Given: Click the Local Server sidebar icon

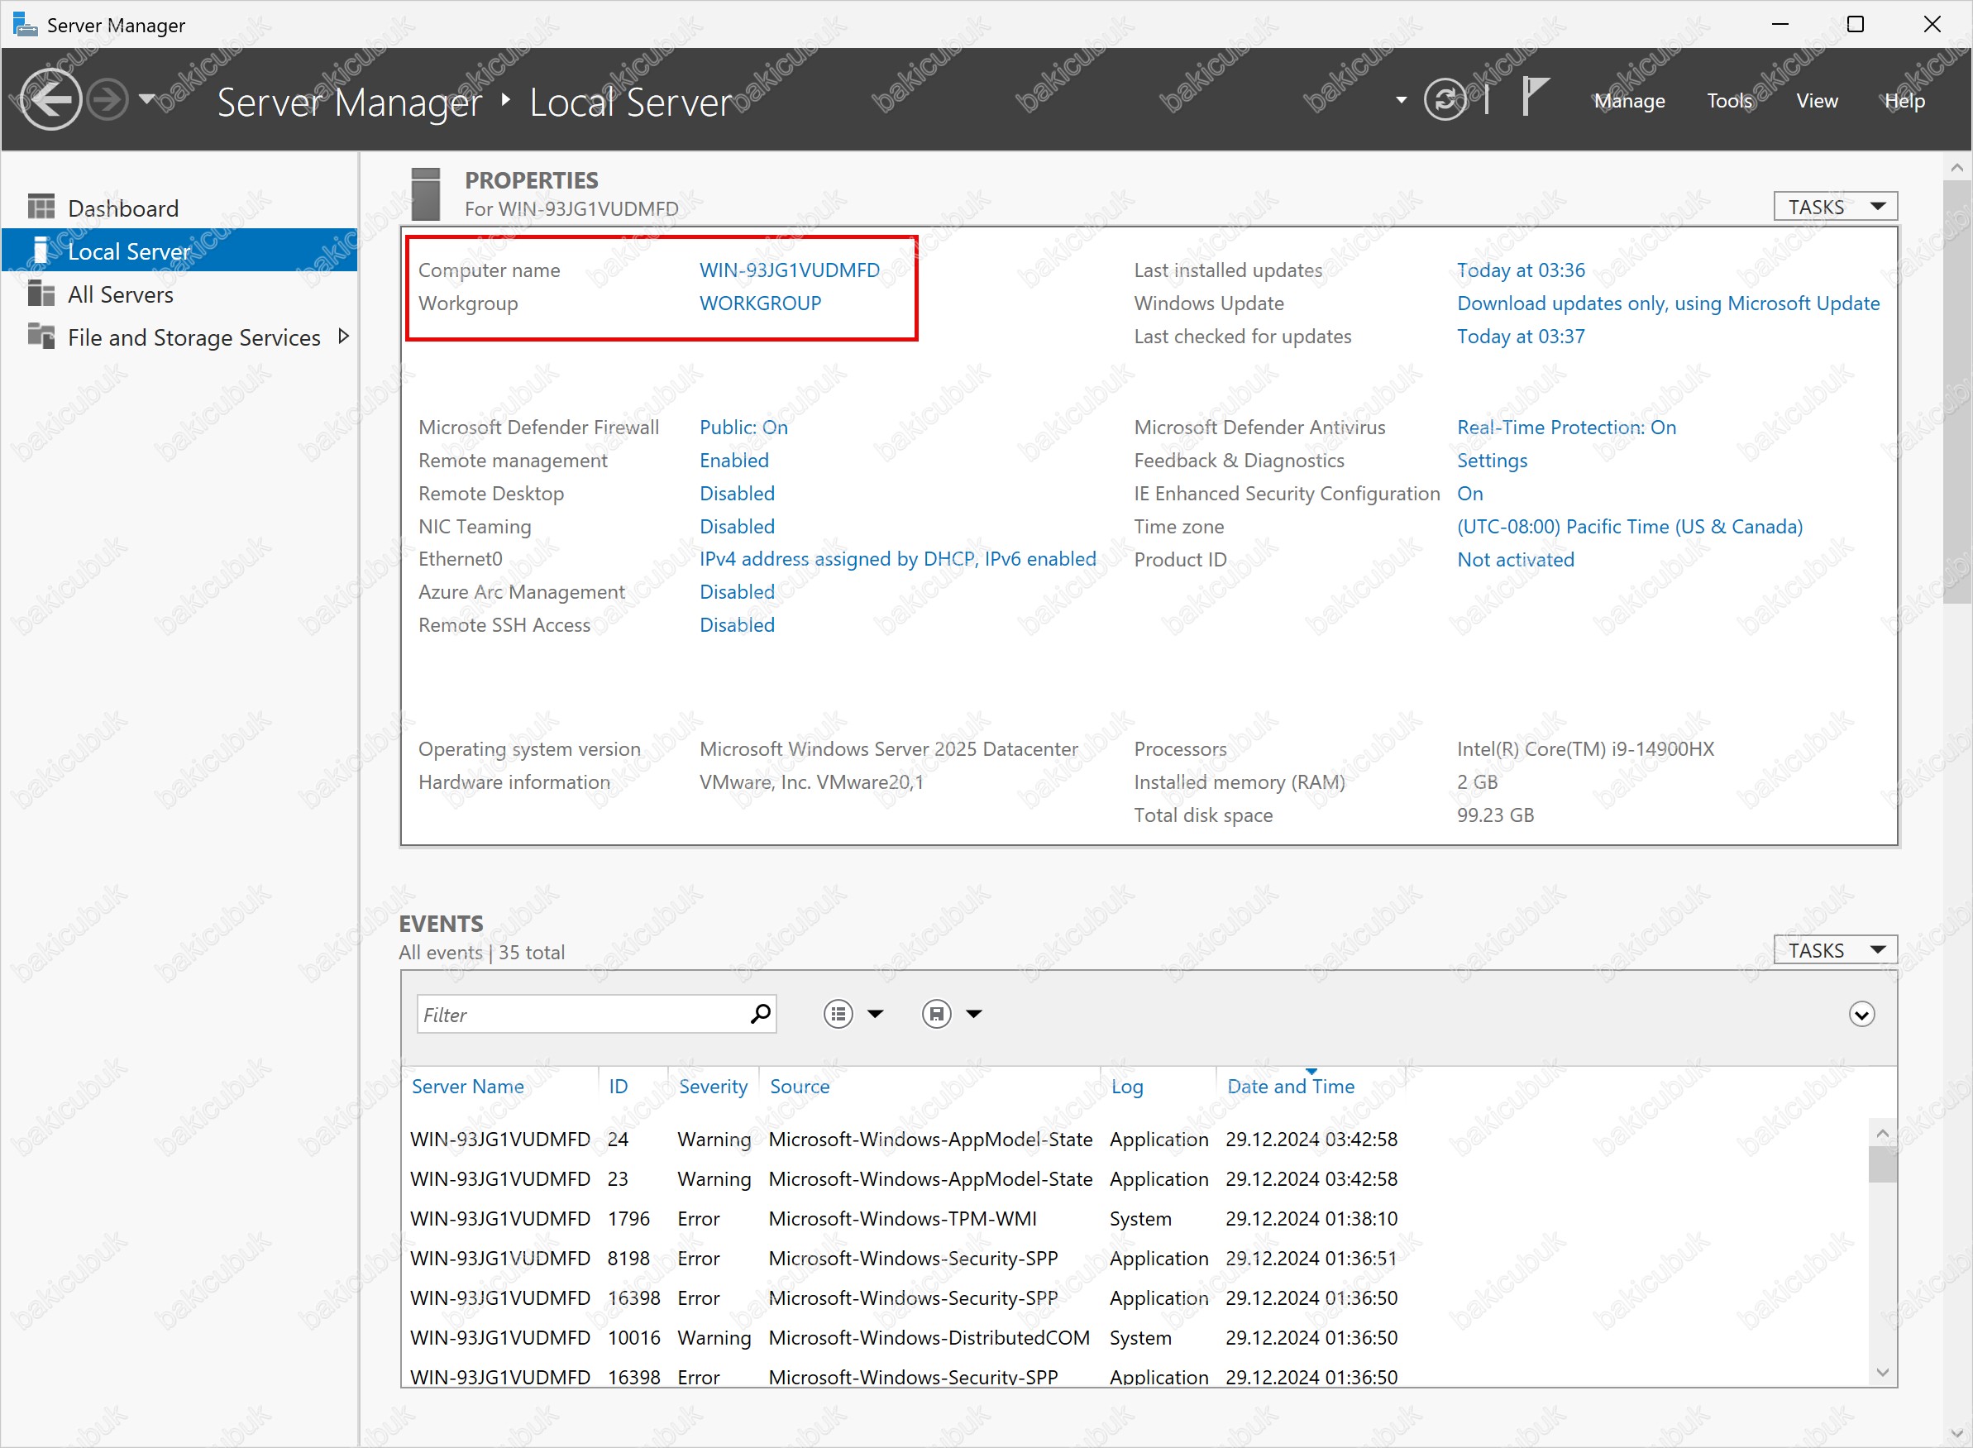Looking at the screenshot, I should (x=41, y=250).
